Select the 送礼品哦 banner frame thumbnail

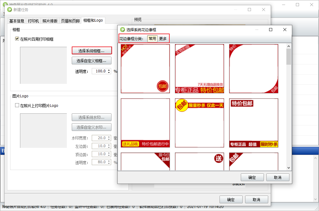[145, 123]
